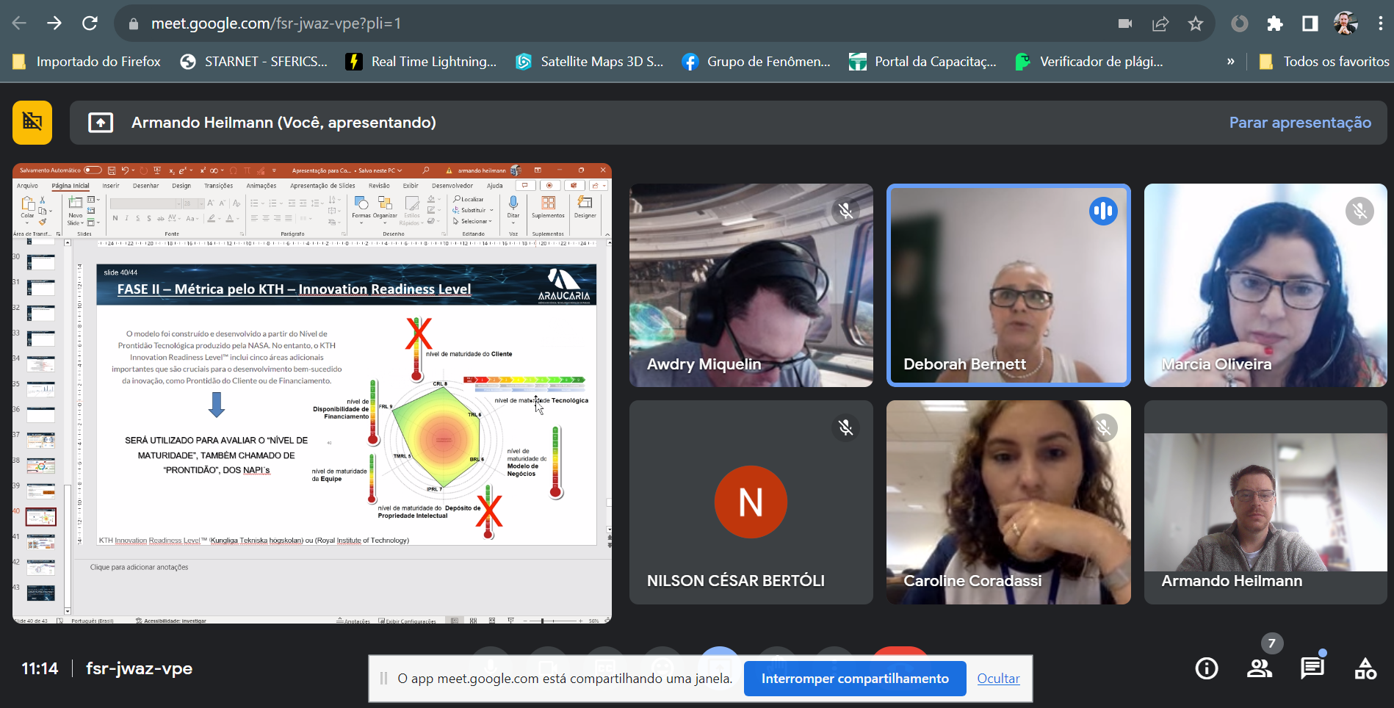Switch to Transições ribbon tab
The height and width of the screenshot is (708, 1394).
point(218,186)
